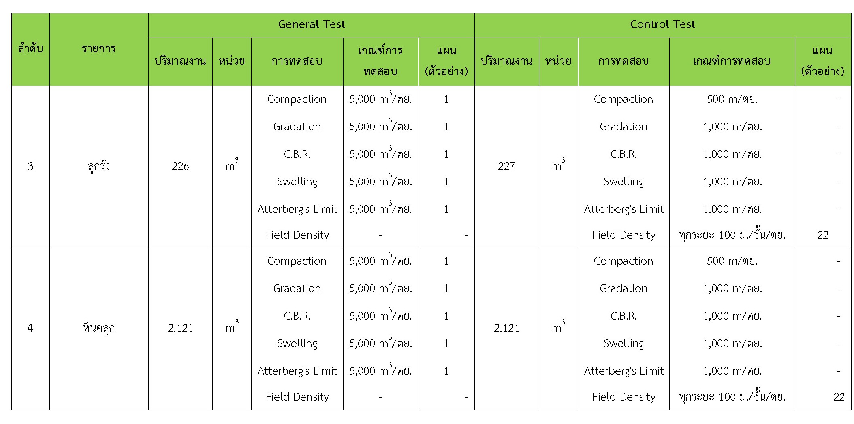Select the แผน (ตัวอย่าง) header under Control Test

click(x=822, y=61)
